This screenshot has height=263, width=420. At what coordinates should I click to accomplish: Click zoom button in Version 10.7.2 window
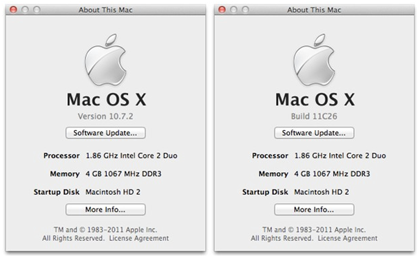coord(36,10)
